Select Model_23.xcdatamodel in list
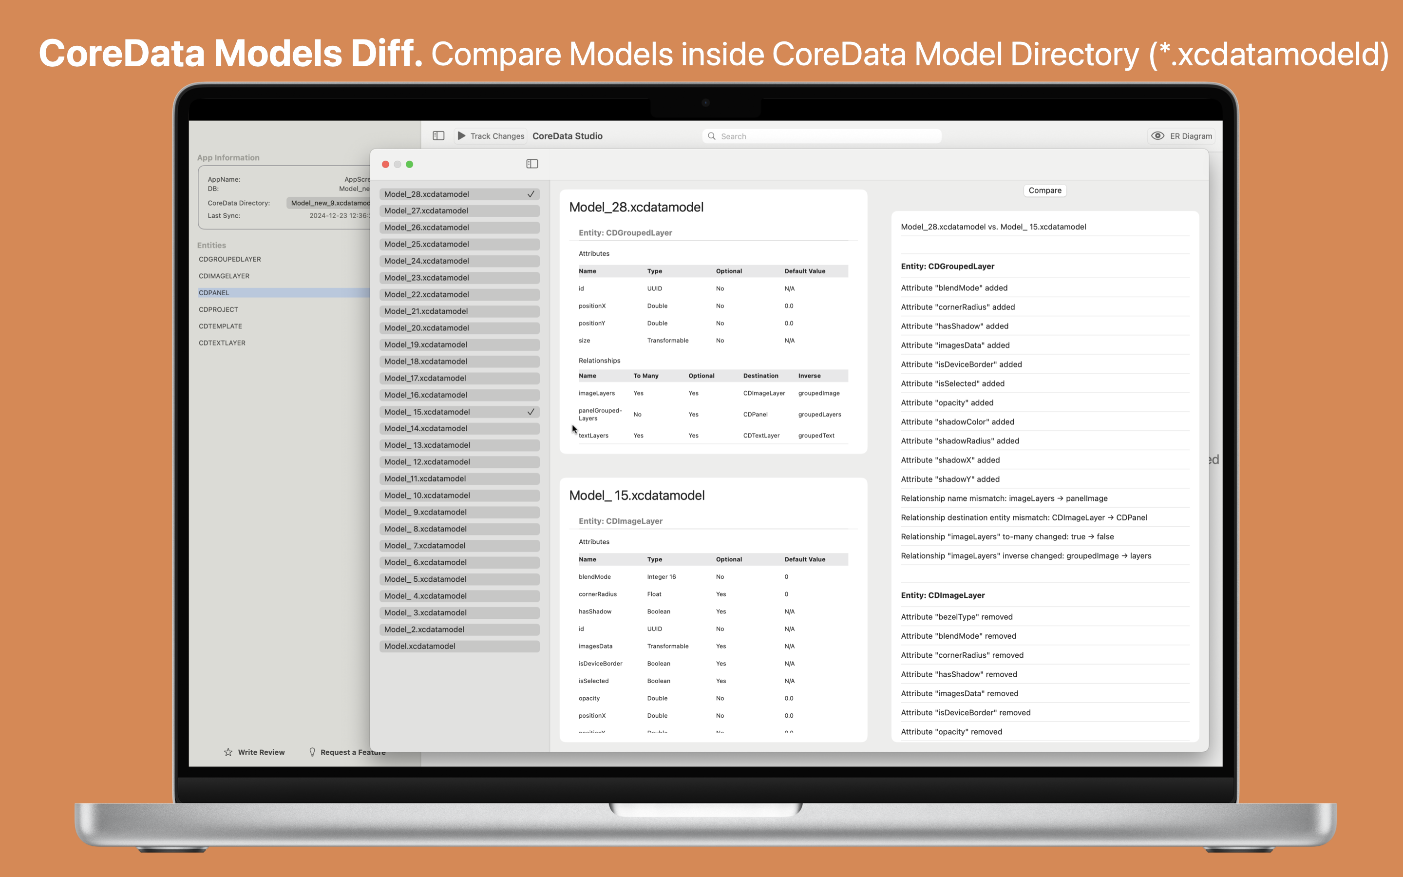Image resolution: width=1403 pixels, height=877 pixels. click(x=459, y=278)
